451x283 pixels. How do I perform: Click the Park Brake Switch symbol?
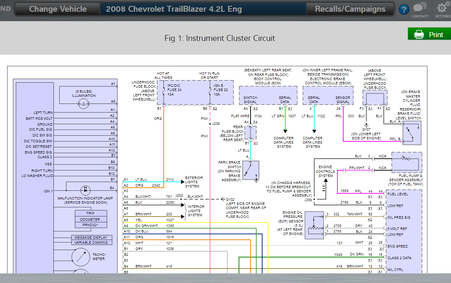tap(251, 171)
